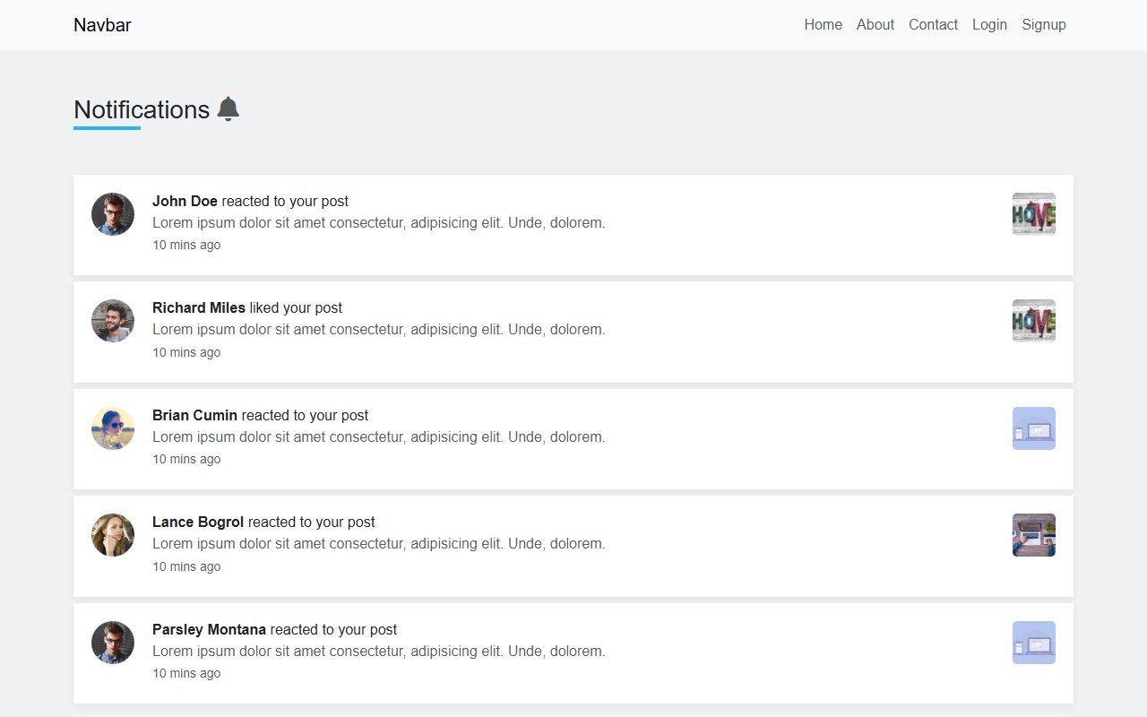Open the devices illustration thumbnail in Brian Cumin's notification
The width and height of the screenshot is (1147, 717).
[x=1033, y=428]
